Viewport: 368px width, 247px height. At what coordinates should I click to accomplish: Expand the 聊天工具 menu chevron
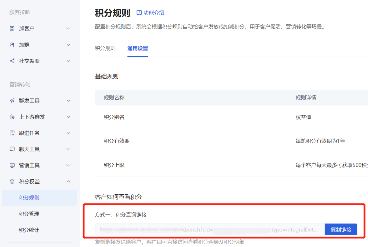pos(69,149)
